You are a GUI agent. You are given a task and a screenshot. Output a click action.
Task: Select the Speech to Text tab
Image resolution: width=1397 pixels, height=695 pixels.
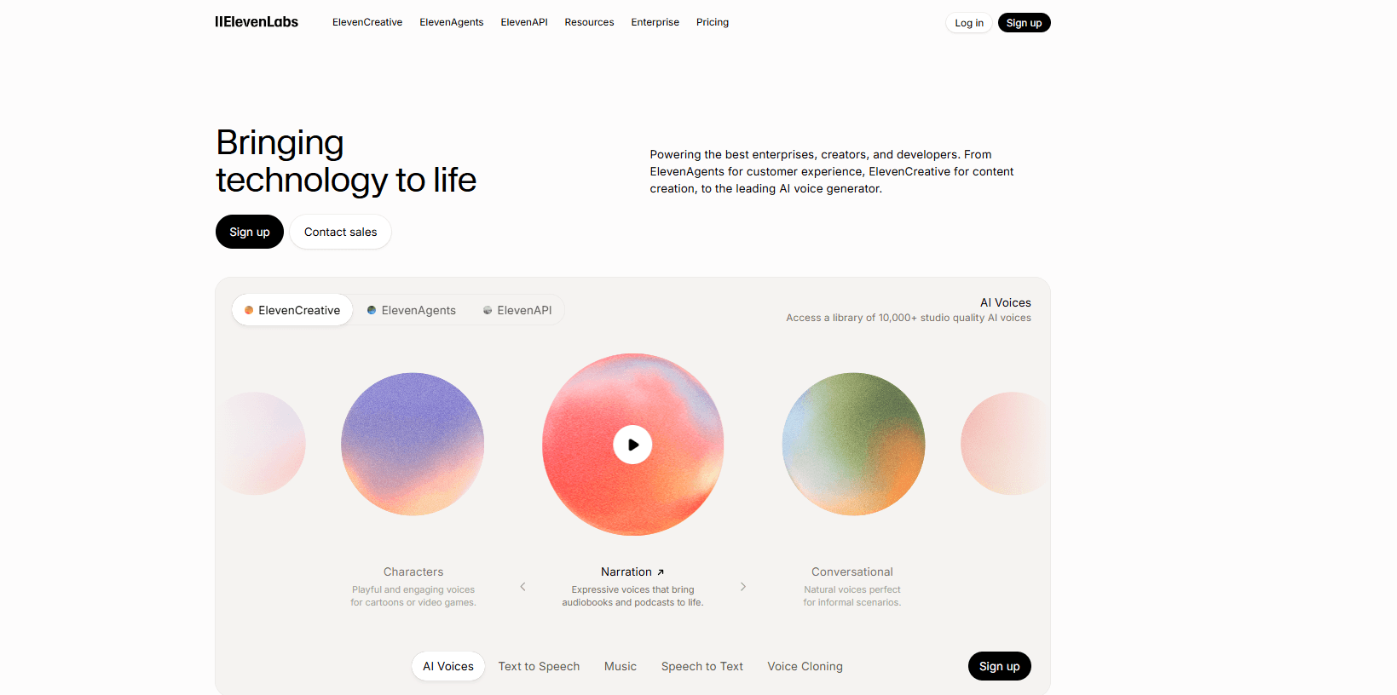pyautogui.click(x=702, y=666)
